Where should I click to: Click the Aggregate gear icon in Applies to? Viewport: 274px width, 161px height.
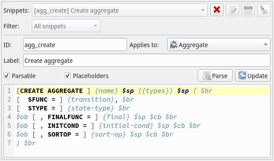[174, 45]
